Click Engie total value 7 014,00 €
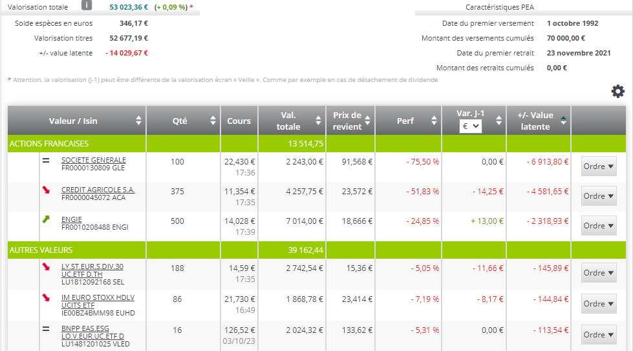 [x=305, y=221]
